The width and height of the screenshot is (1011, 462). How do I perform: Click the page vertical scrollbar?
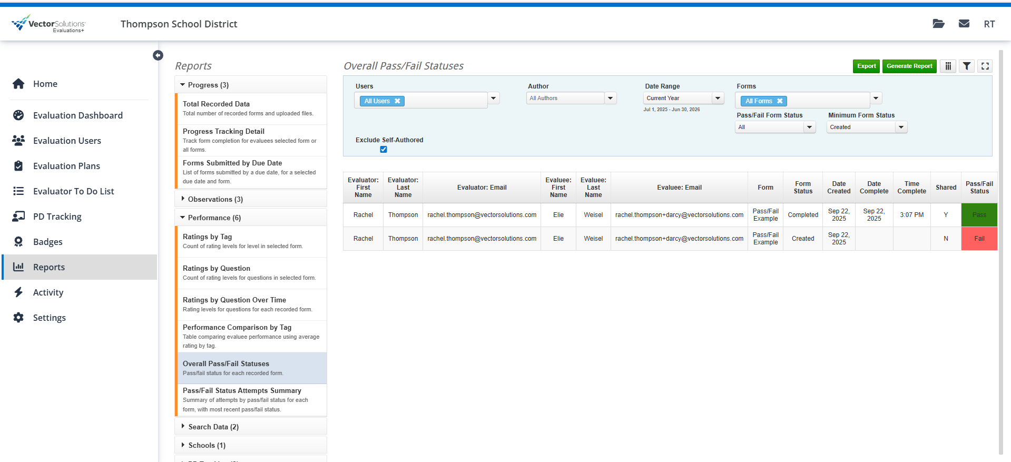coord(1001,252)
